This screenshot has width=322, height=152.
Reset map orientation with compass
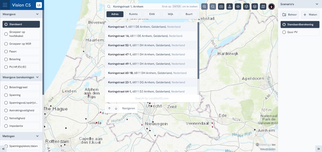272,7
